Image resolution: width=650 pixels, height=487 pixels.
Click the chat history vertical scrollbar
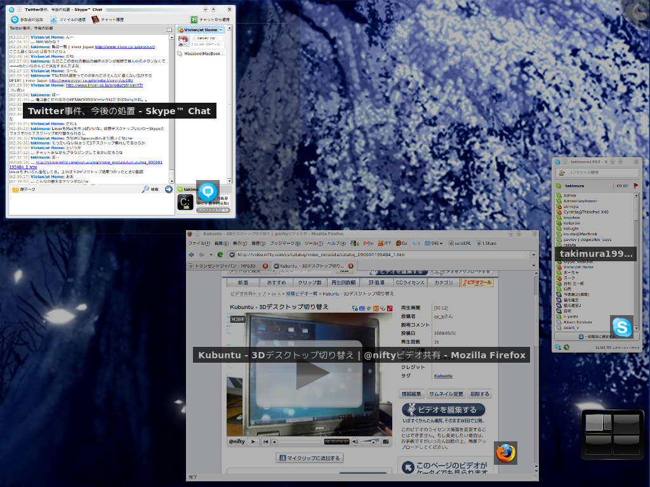(x=171, y=109)
